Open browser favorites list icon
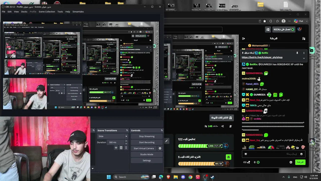 coord(277,21)
